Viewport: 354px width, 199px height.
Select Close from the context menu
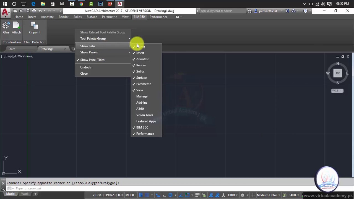coord(103,74)
